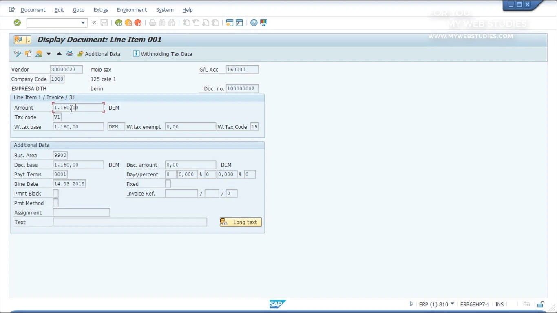557x313 pixels.
Task: Click the green Back arrow icon
Action: 119,23
